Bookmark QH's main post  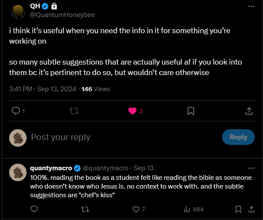click(x=191, y=111)
